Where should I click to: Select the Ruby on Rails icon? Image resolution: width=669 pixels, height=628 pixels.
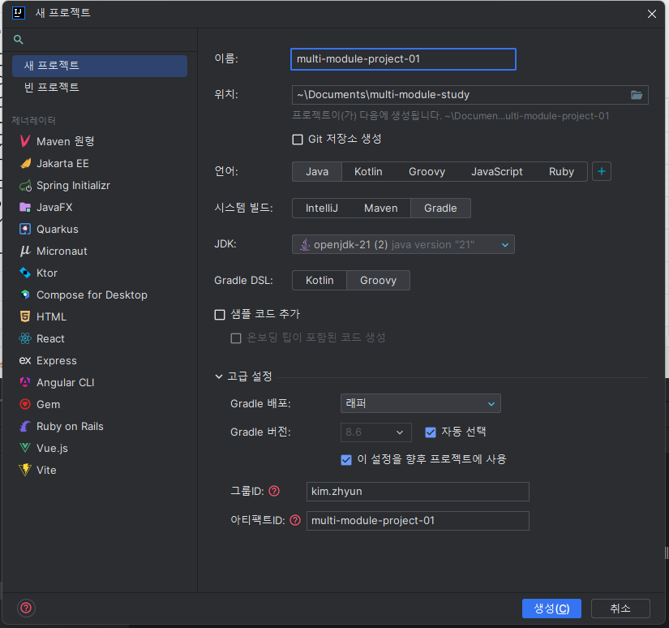25,426
